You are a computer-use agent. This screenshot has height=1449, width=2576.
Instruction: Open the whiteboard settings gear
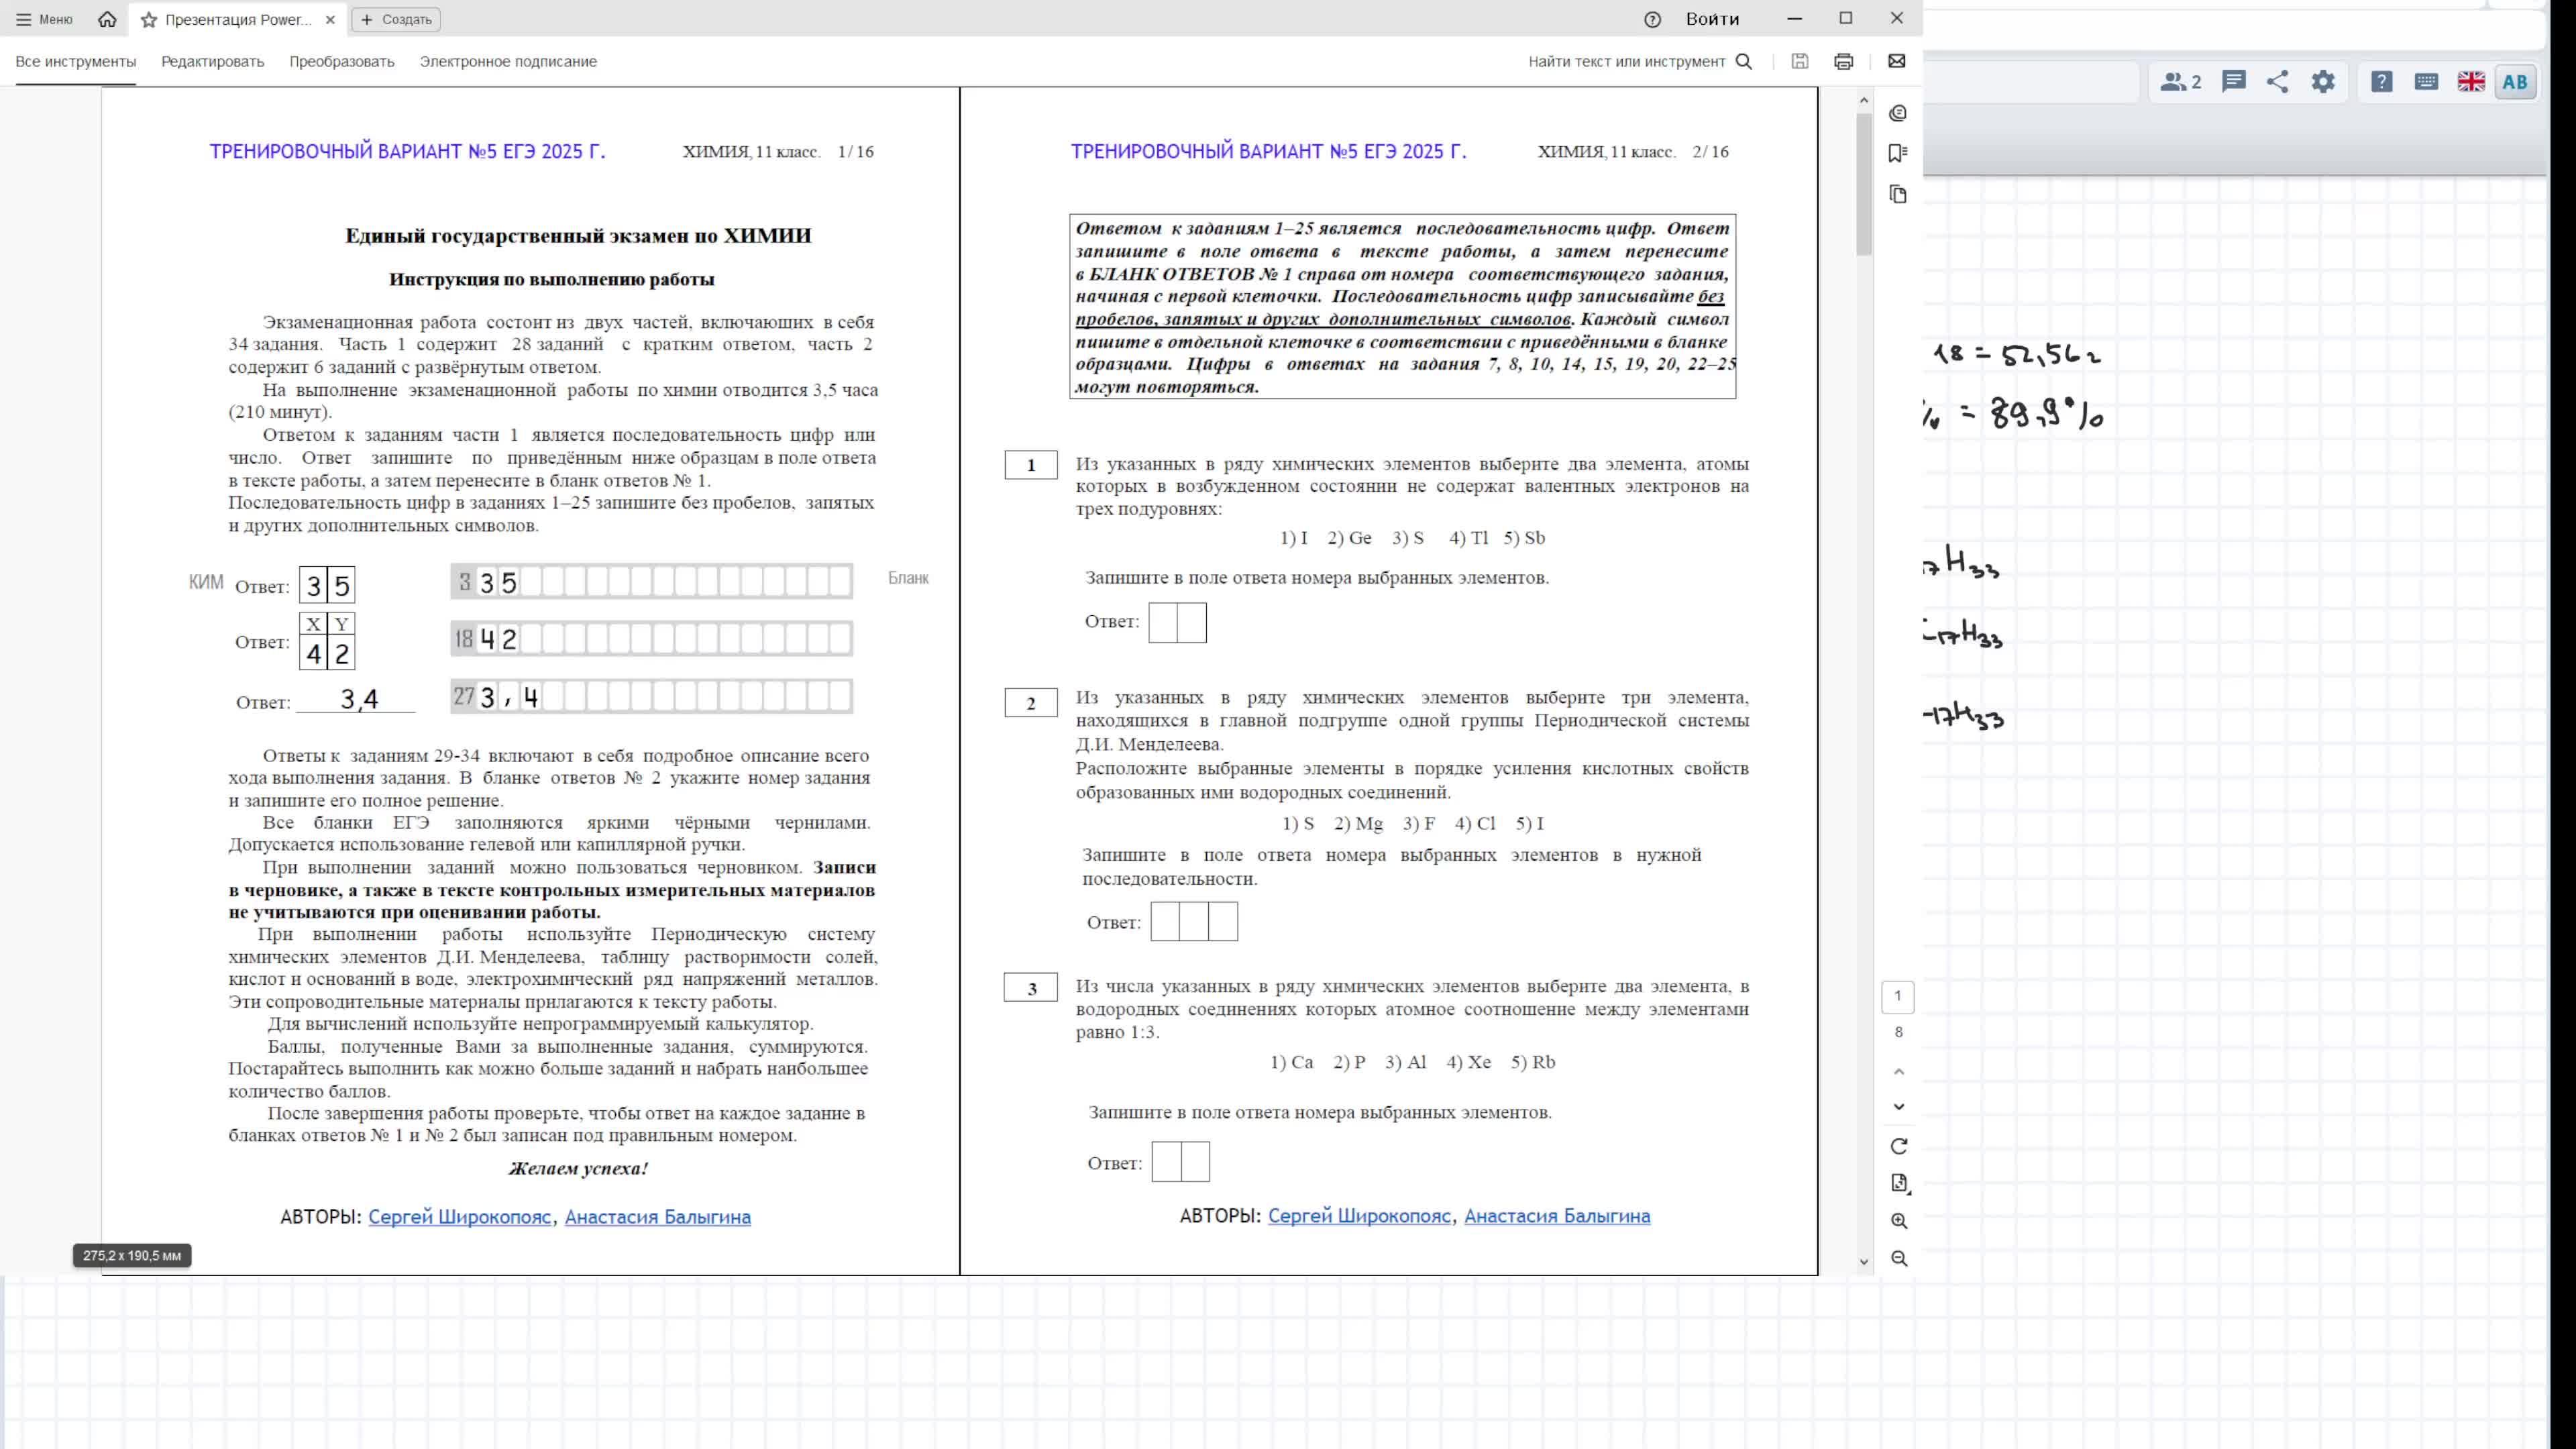(x=2323, y=82)
